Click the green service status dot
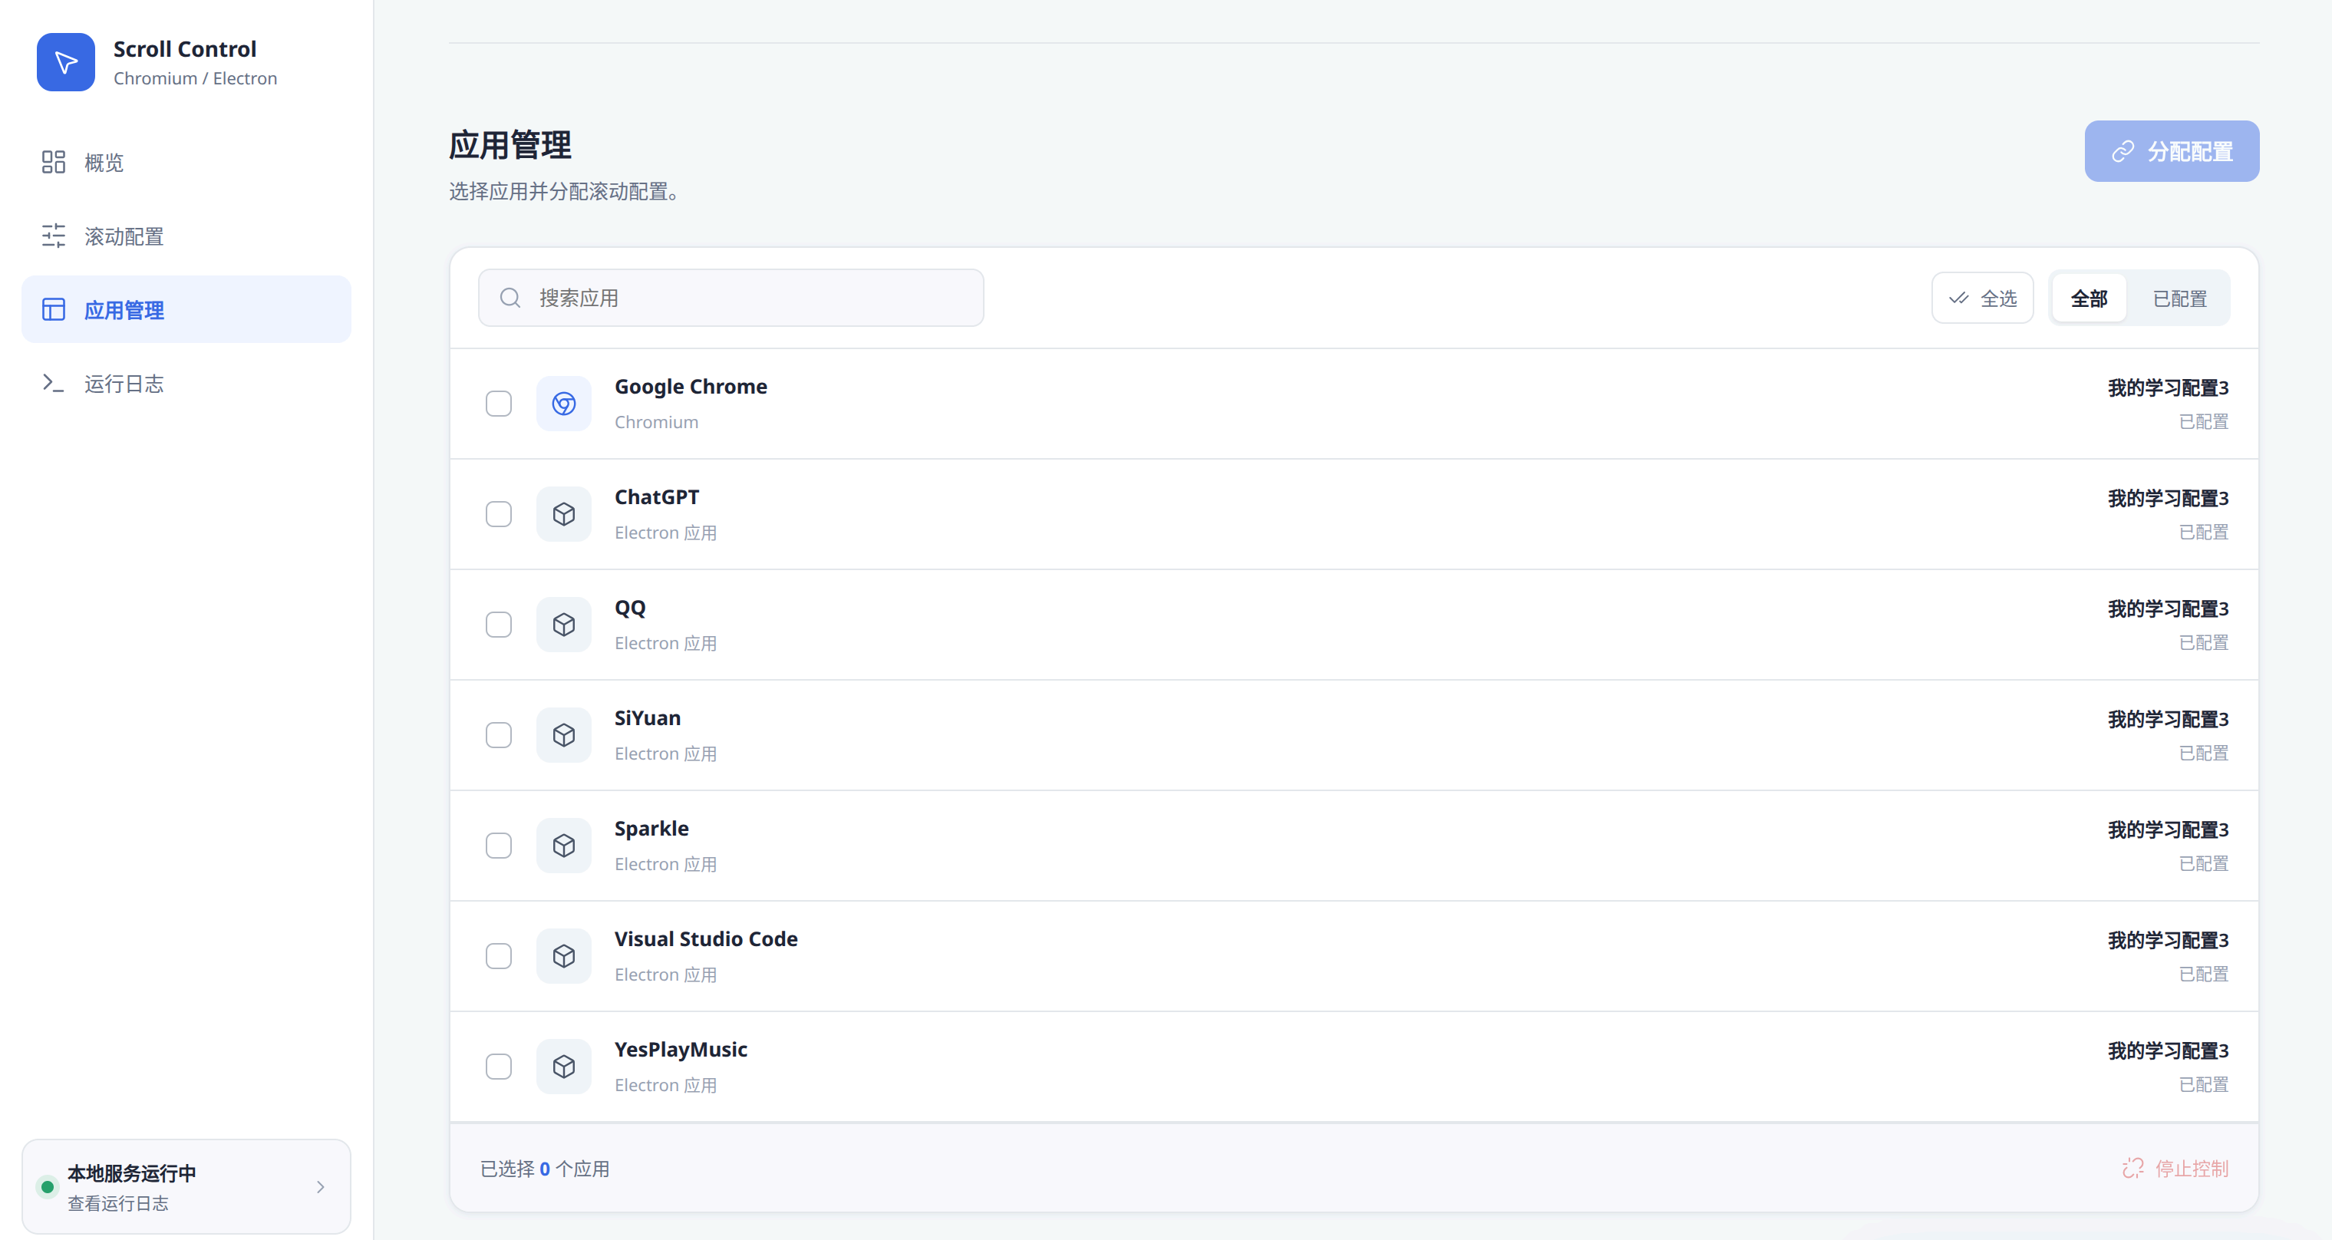2332x1240 pixels. pyautogui.click(x=47, y=1186)
